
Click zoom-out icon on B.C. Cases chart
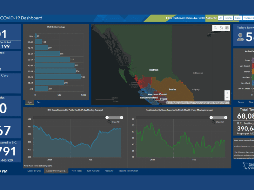point(109,122)
